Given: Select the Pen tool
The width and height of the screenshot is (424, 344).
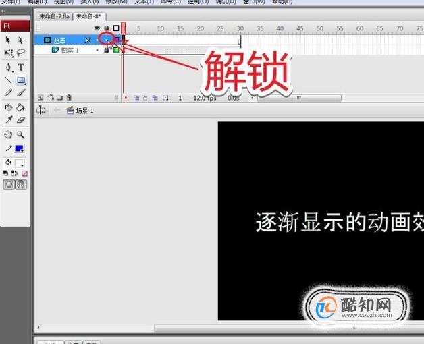Looking at the screenshot, I should (x=9, y=67).
